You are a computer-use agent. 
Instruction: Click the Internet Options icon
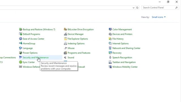110,43
